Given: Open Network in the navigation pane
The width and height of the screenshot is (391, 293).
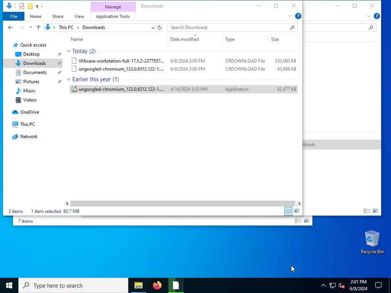Looking at the screenshot, I should point(29,137).
